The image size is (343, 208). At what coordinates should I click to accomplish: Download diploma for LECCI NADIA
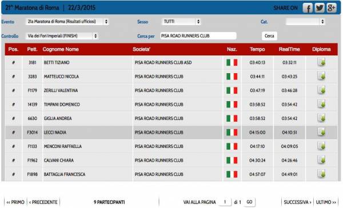321,132
